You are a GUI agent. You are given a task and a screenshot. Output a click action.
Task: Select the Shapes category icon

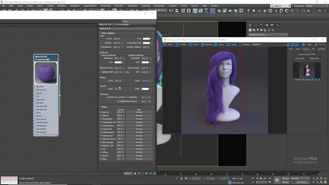254,30
